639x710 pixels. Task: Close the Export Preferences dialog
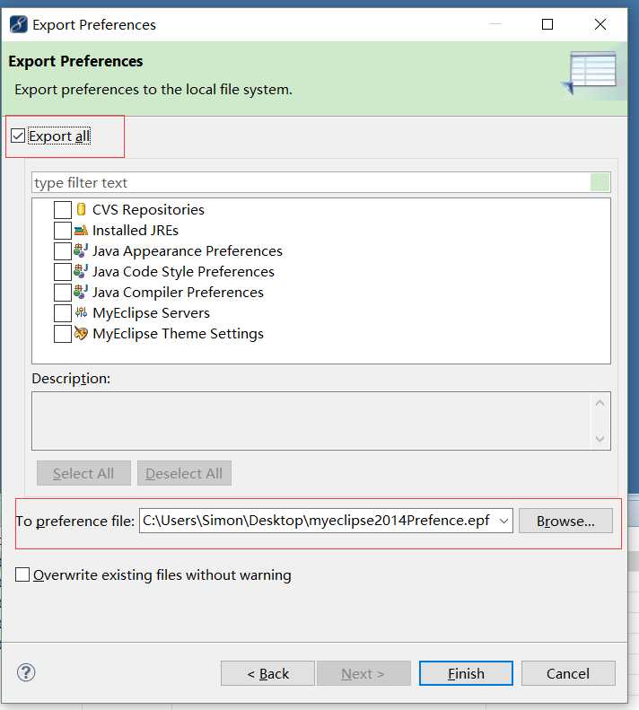click(600, 24)
